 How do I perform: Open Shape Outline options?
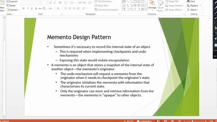[175, 5]
